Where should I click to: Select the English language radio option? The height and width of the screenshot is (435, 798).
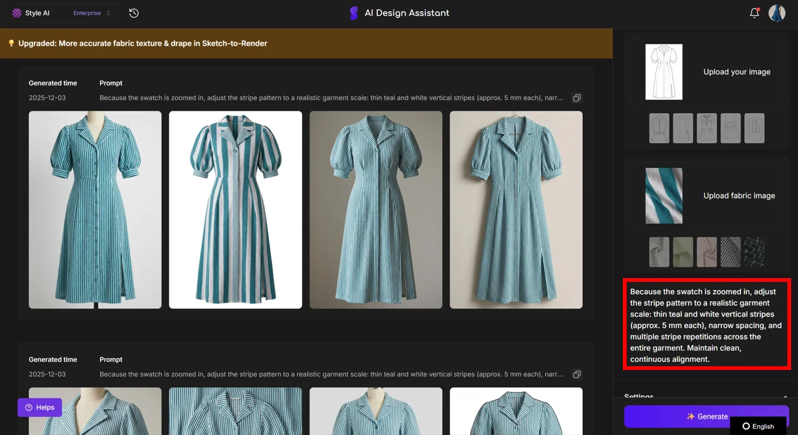pos(745,426)
